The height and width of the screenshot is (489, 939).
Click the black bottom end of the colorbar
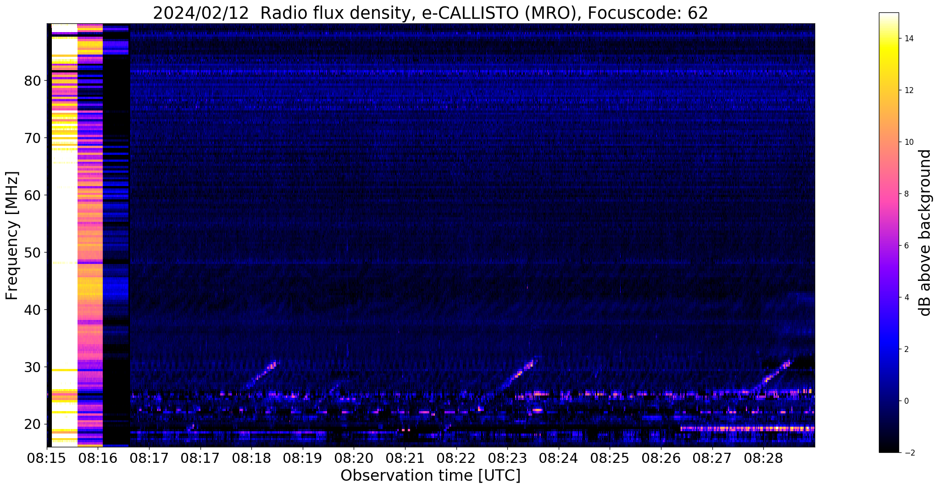(x=889, y=448)
